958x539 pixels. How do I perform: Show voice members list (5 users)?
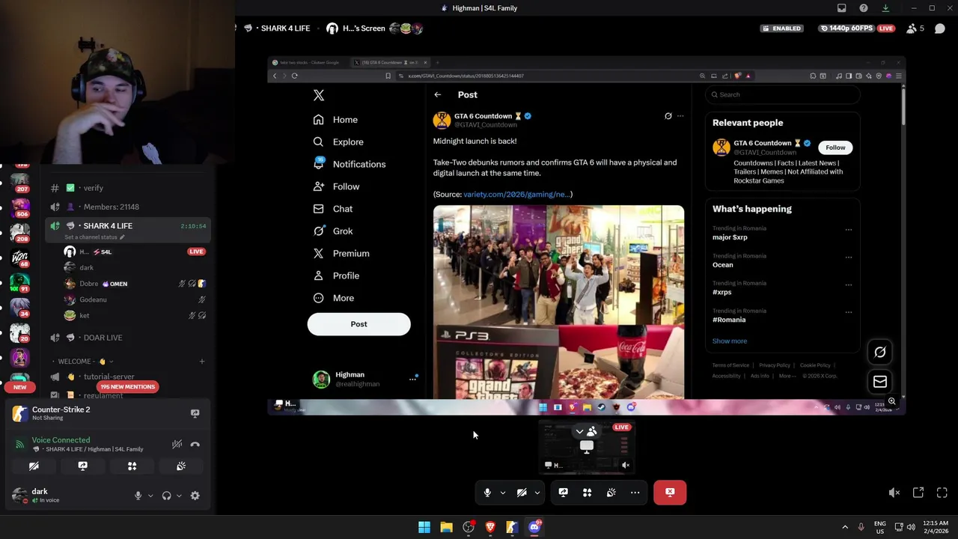[x=915, y=28]
